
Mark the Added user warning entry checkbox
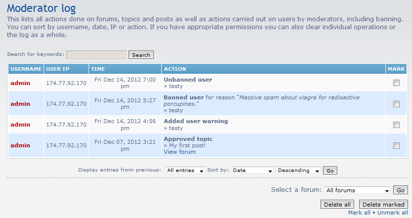click(x=396, y=125)
